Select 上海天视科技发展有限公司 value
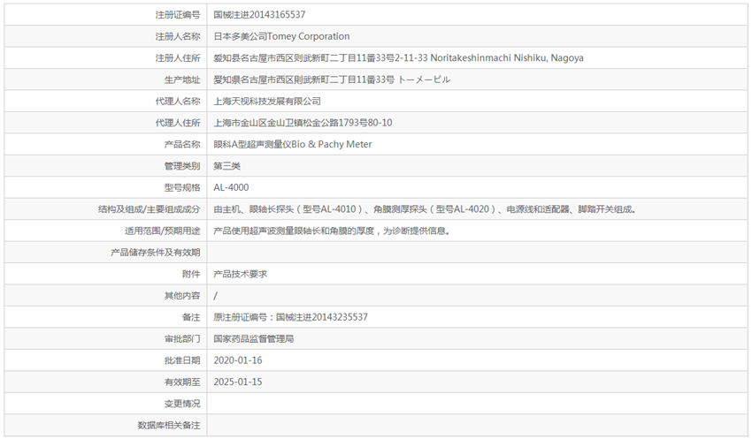 (267, 101)
